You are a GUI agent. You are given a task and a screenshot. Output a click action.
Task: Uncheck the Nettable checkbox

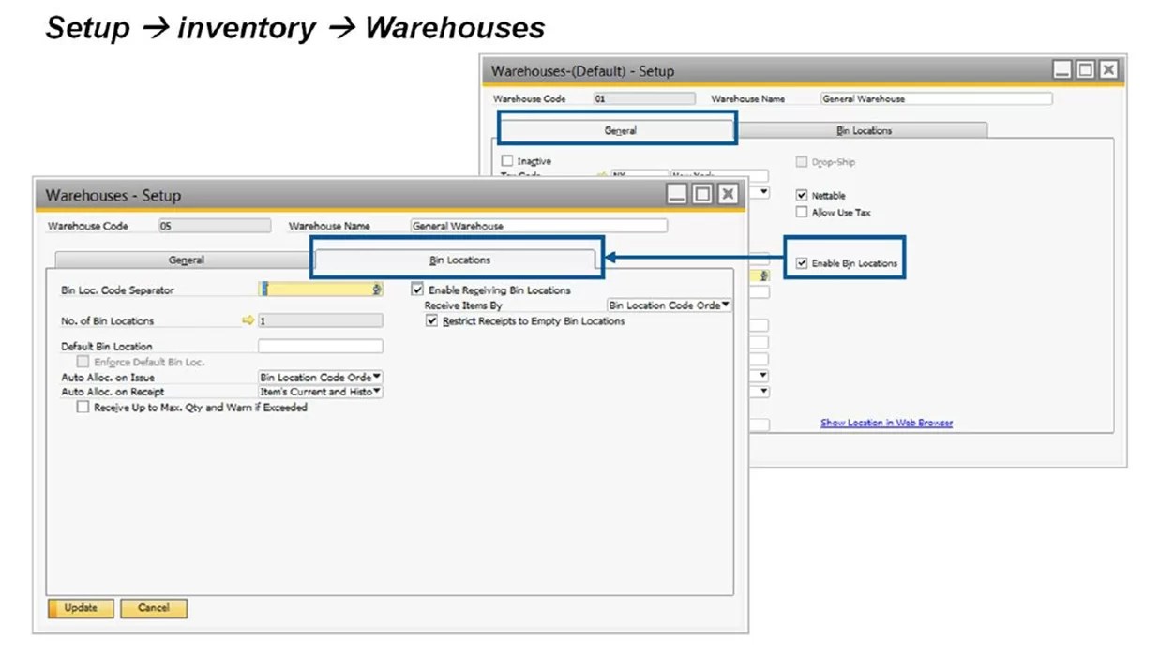click(x=802, y=196)
